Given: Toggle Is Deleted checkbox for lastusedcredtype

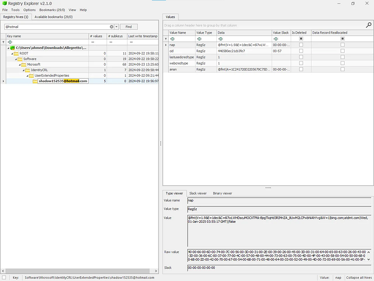Looking at the screenshot, I should tap(301, 57).
